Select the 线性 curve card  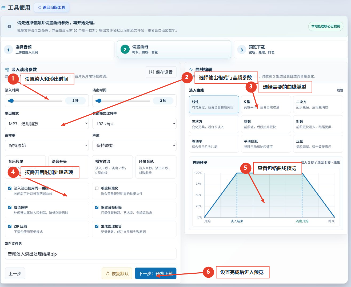click(214, 104)
